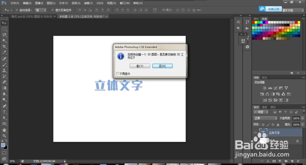This screenshot has height=165, width=306.
Task: Expand the status bar info arrow
Action: coord(65,161)
